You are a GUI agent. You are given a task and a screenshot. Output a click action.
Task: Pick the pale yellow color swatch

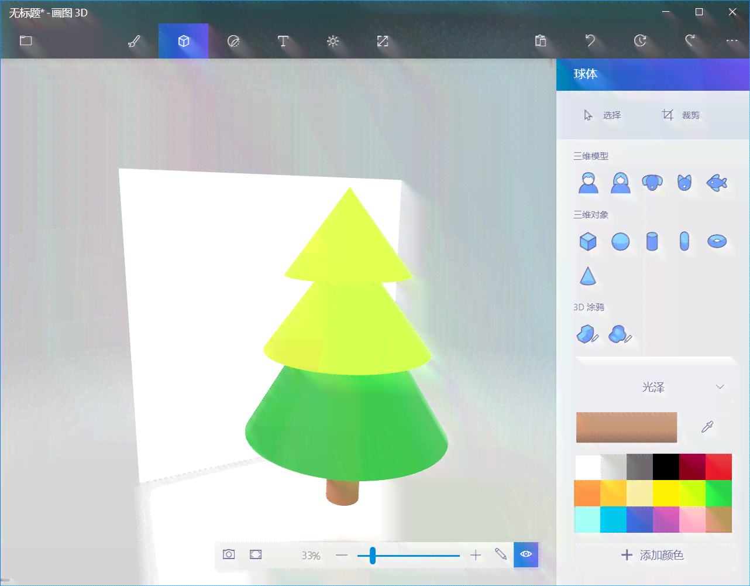point(640,494)
